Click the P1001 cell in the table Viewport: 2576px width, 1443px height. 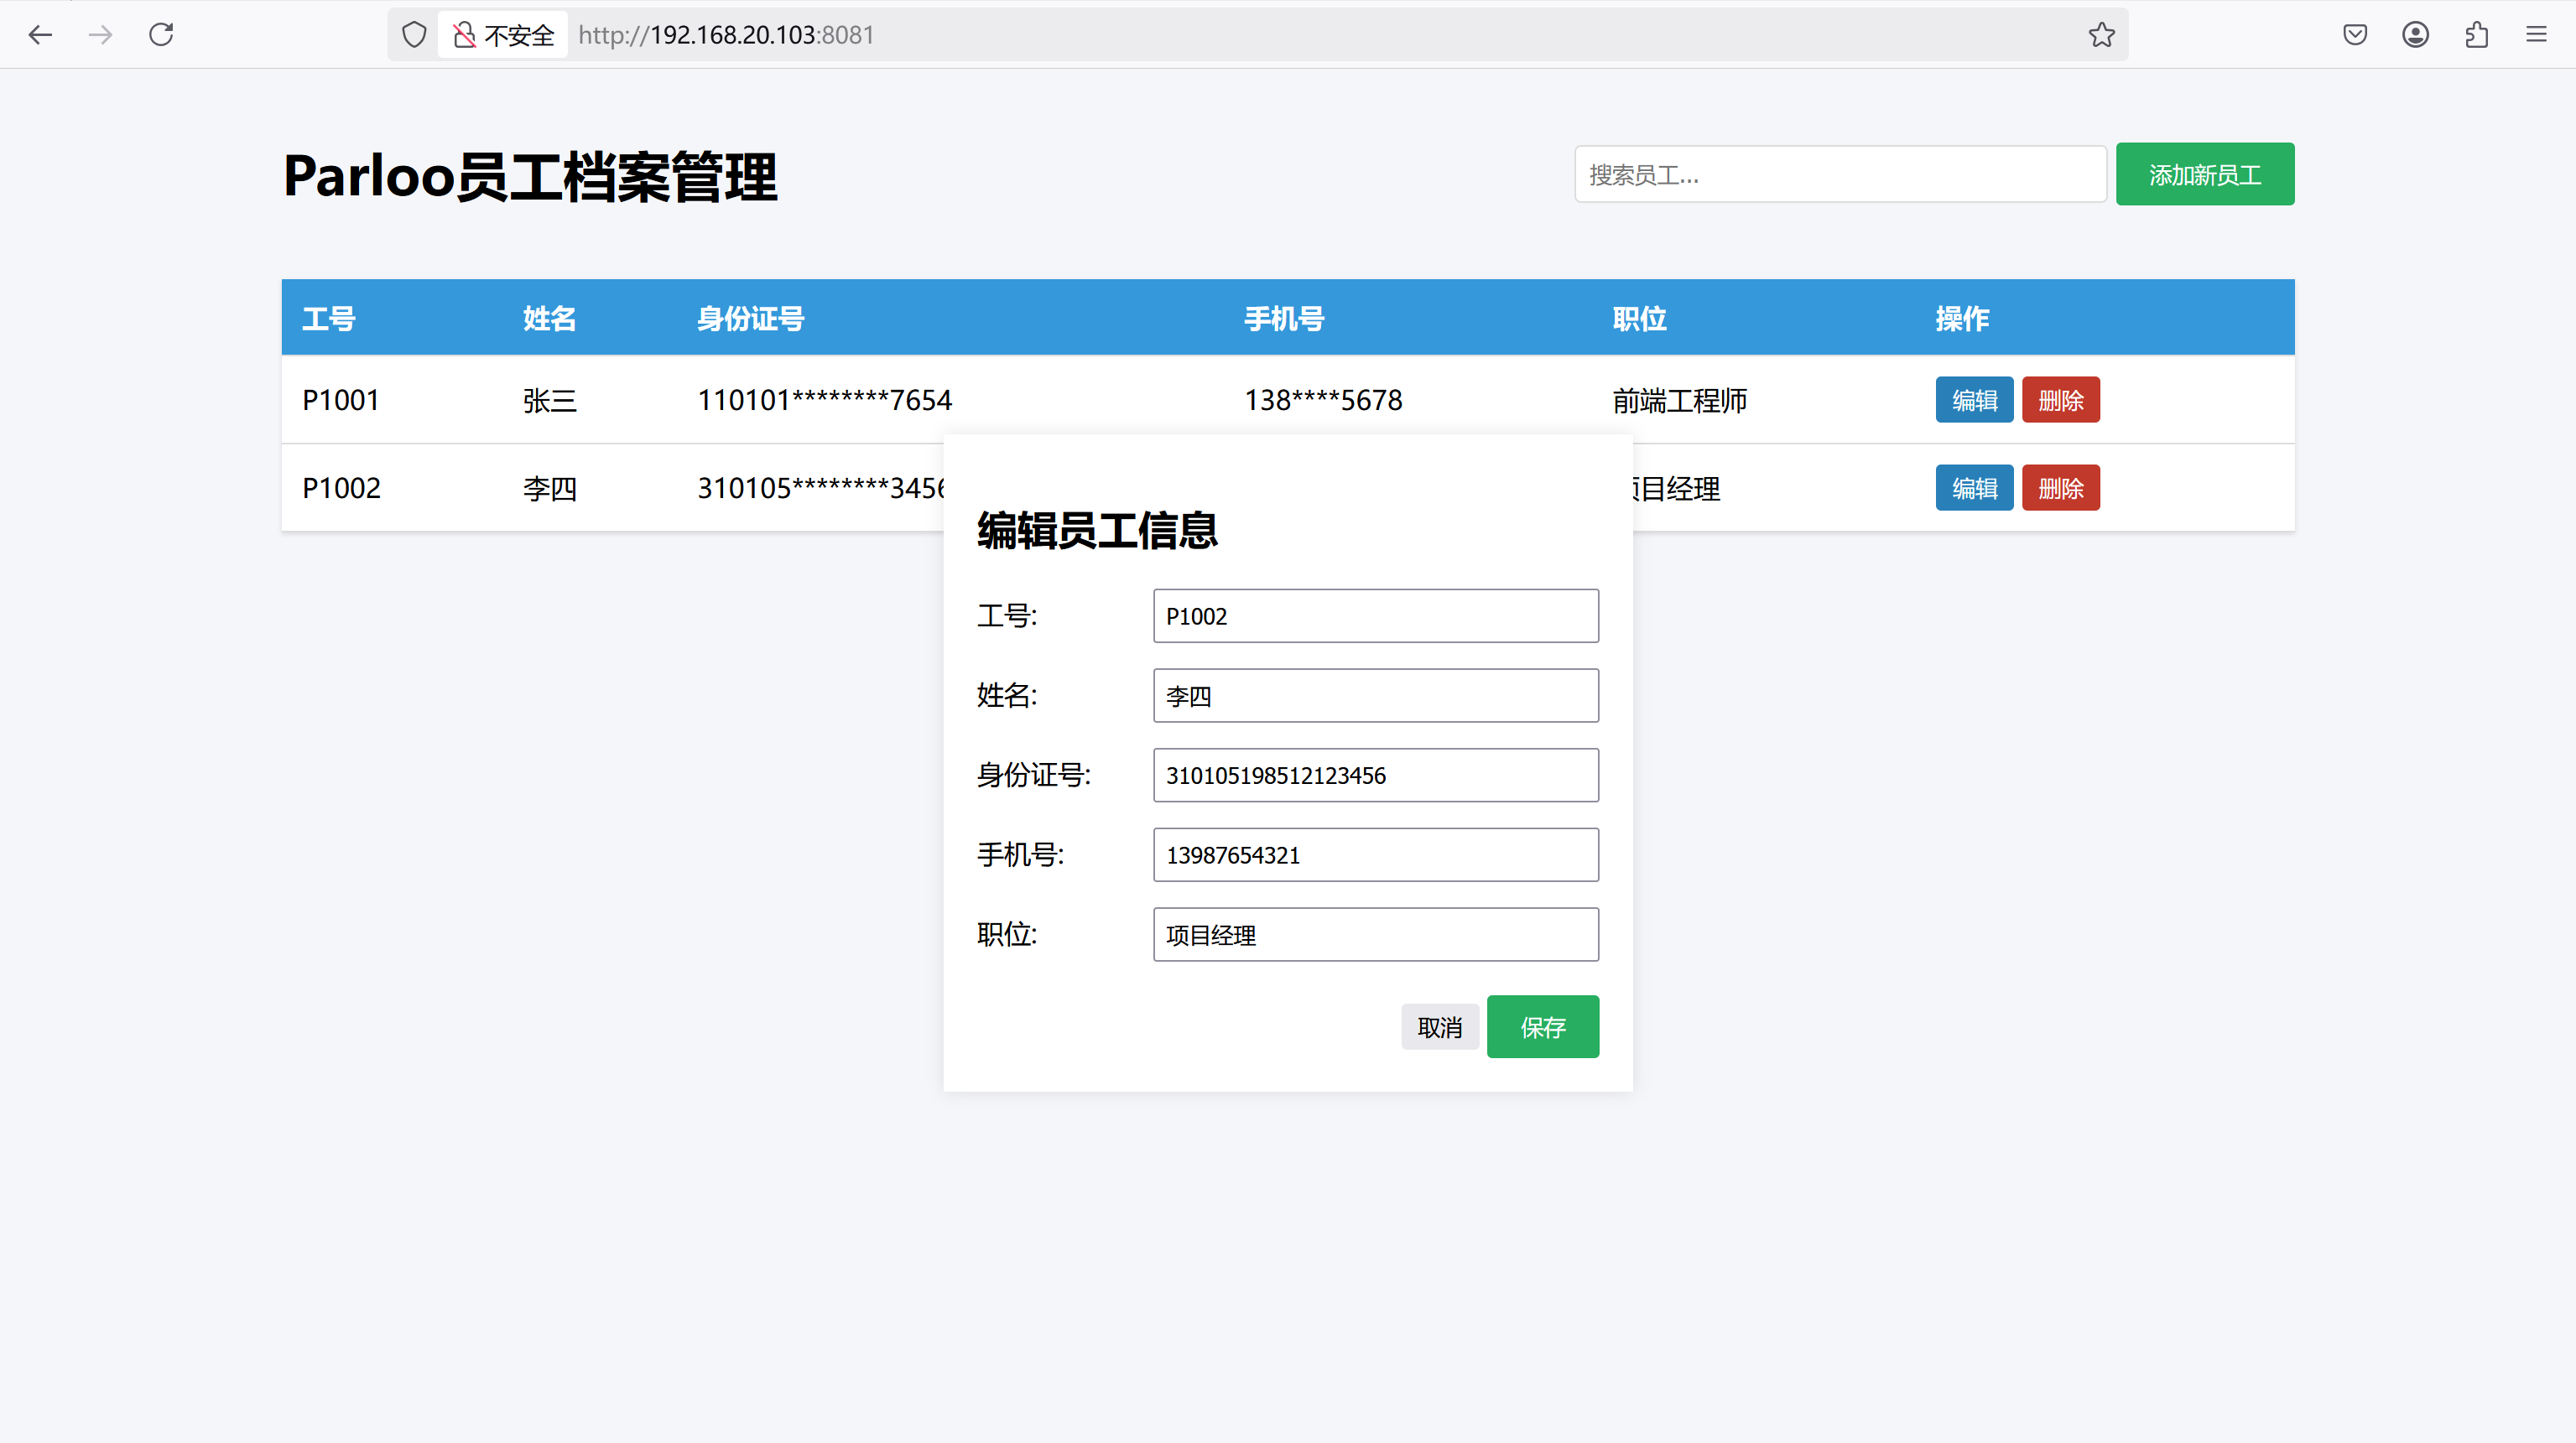(x=341, y=400)
